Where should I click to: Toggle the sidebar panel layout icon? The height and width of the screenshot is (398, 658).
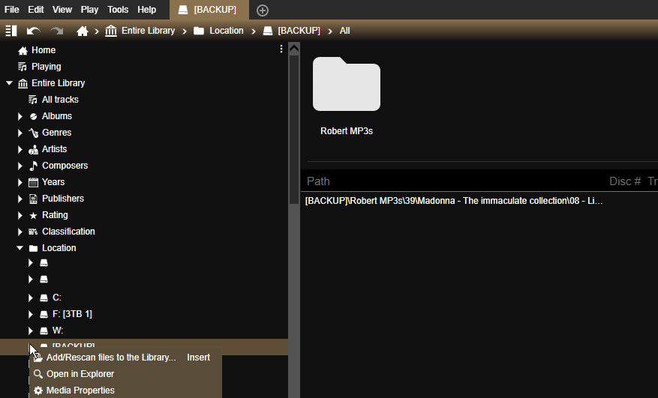11,31
